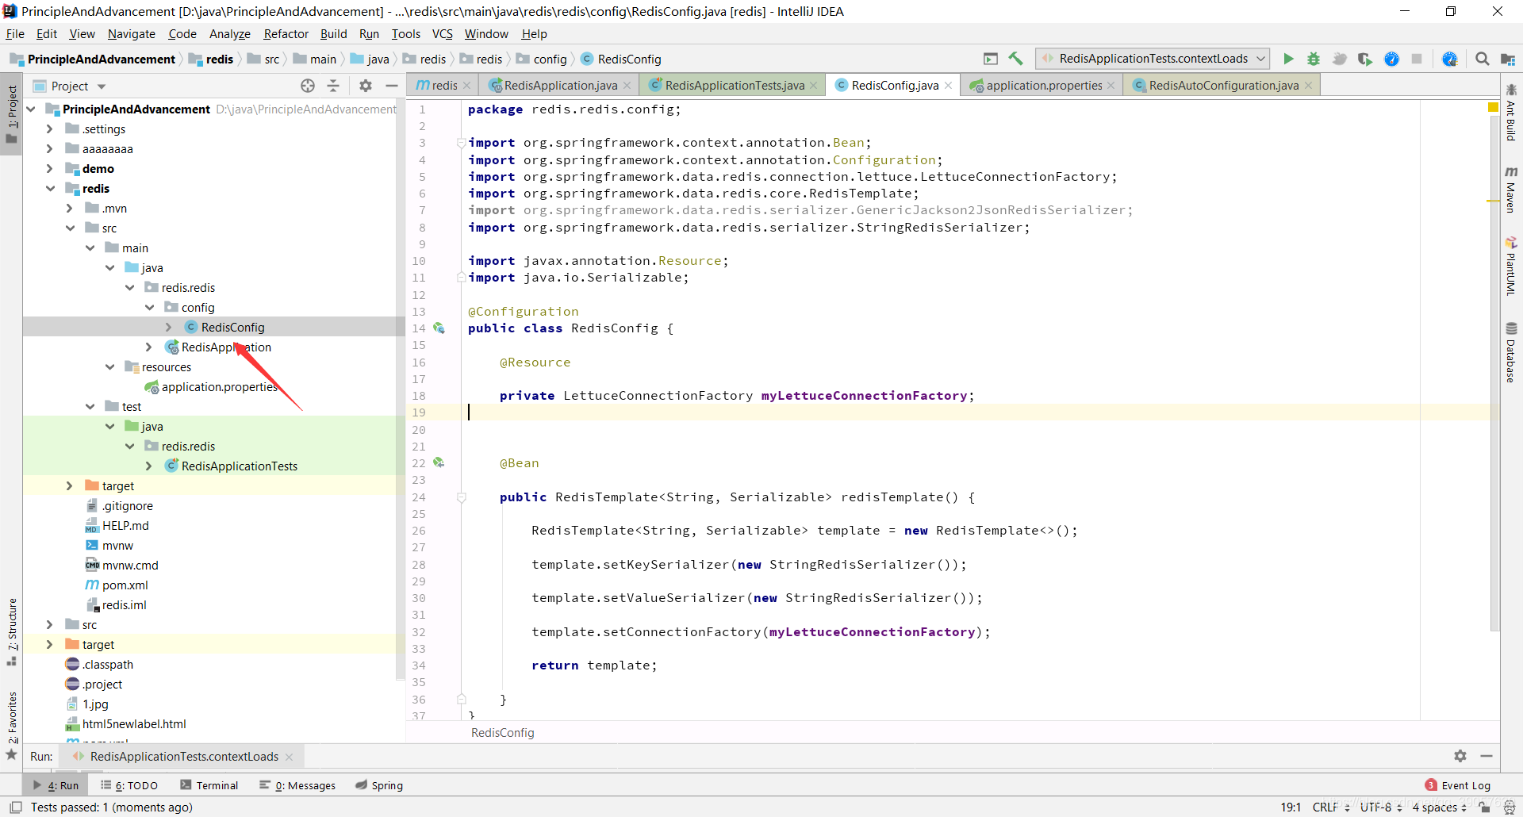Select application.properties in project tree

219,386
